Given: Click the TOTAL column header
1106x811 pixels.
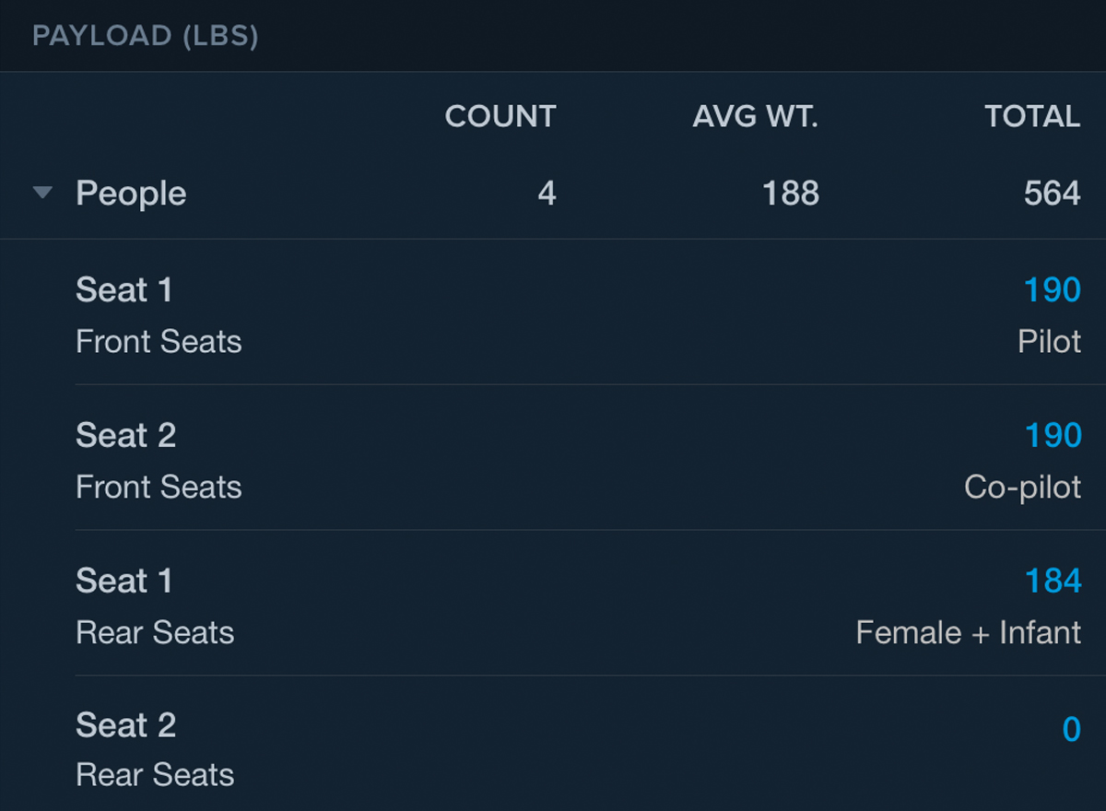Looking at the screenshot, I should coord(1032,117).
